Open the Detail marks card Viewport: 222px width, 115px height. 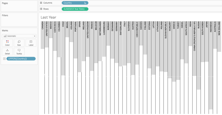pyautogui.click(x=7, y=52)
